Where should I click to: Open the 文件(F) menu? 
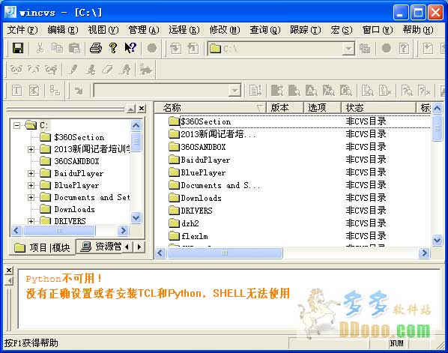pos(22,30)
